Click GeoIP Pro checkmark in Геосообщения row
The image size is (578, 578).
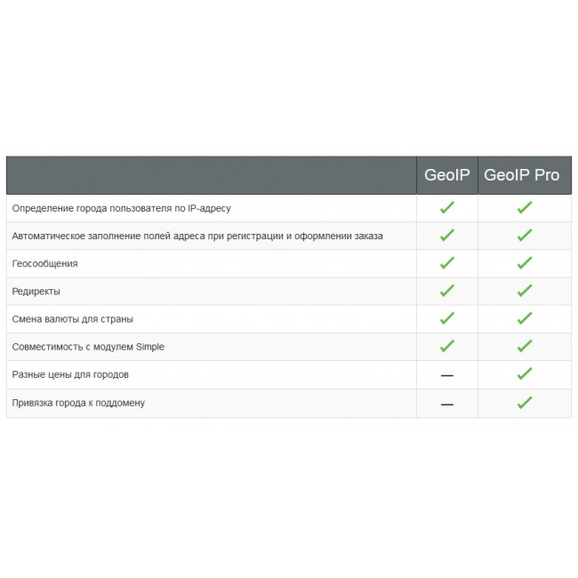click(x=525, y=263)
